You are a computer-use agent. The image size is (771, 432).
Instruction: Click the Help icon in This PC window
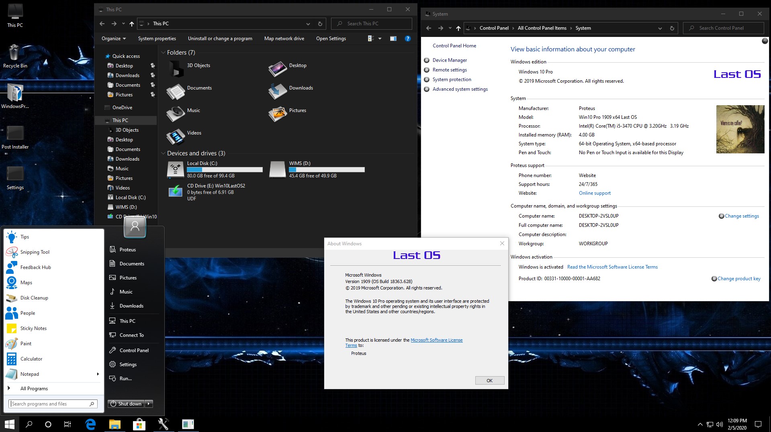(407, 39)
